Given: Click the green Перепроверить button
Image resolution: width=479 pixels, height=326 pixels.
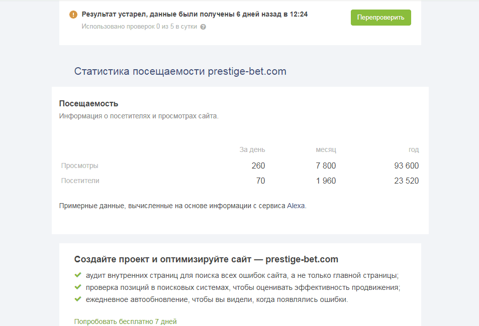Looking at the screenshot, I should 380,18.
